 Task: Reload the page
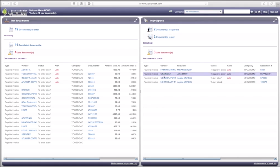(206, 4)
